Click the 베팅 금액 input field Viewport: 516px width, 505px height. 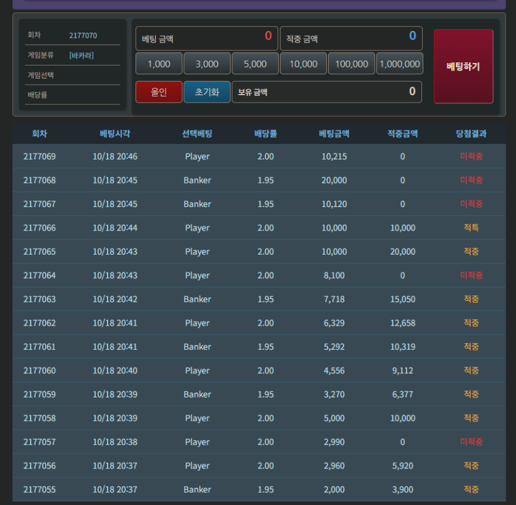(206, 38)
